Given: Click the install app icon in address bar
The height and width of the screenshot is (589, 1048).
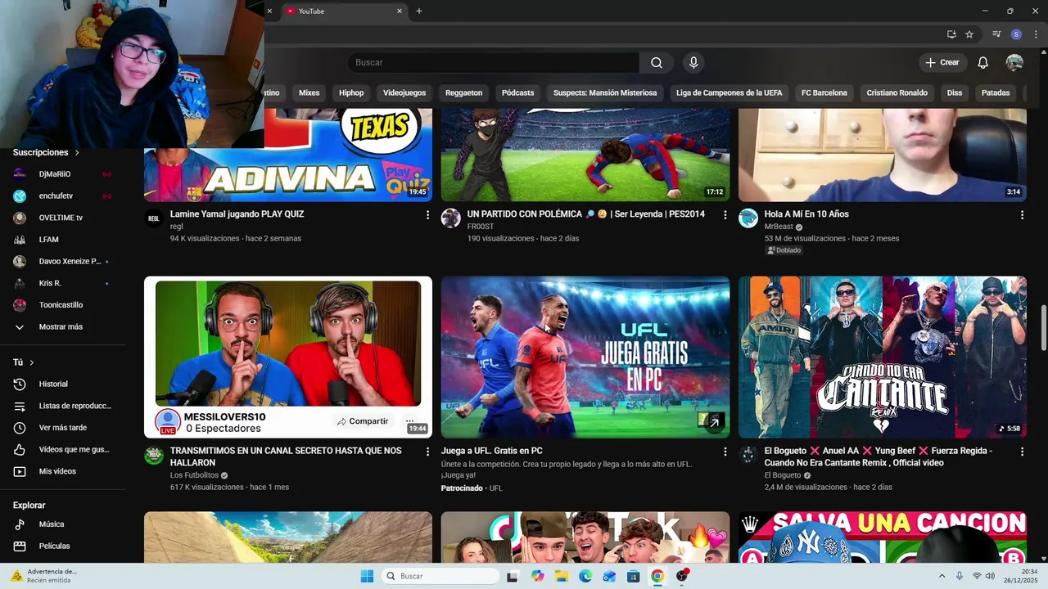Looking at the screenshot, I should point(951,34).
